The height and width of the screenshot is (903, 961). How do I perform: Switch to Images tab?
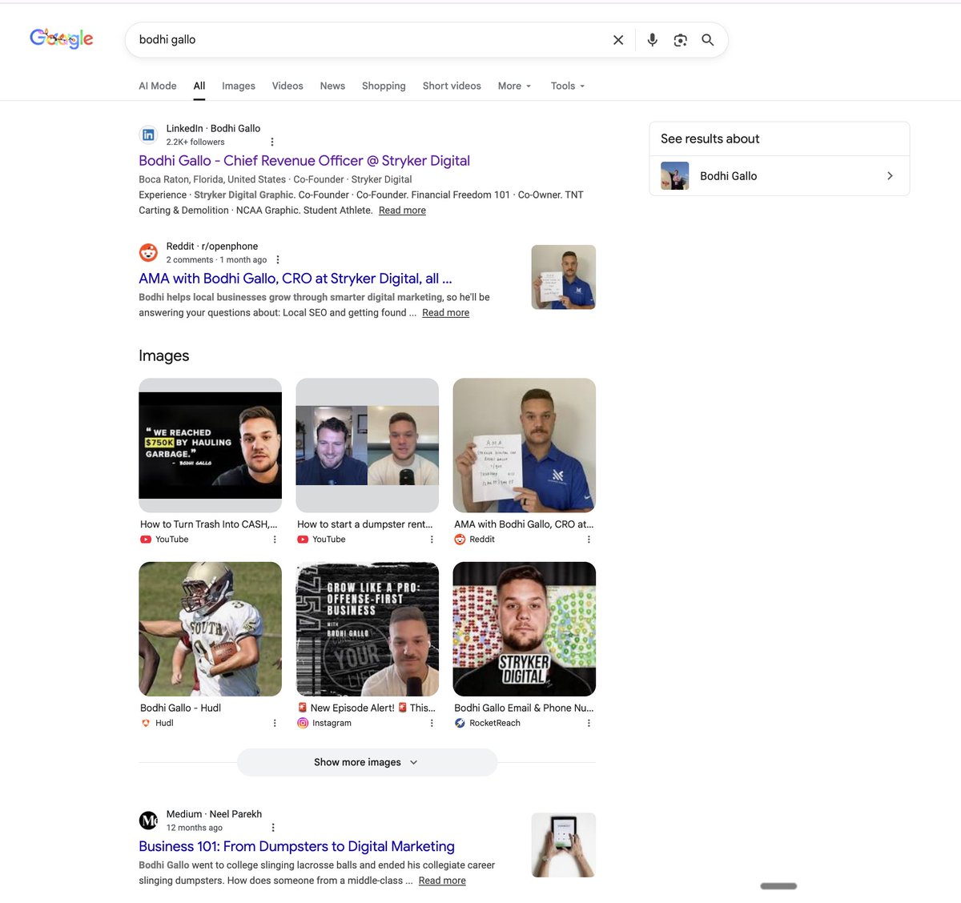(x=239, y=86)
